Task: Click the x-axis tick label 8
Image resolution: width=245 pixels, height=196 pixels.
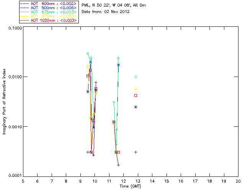Action: (66, 181)
